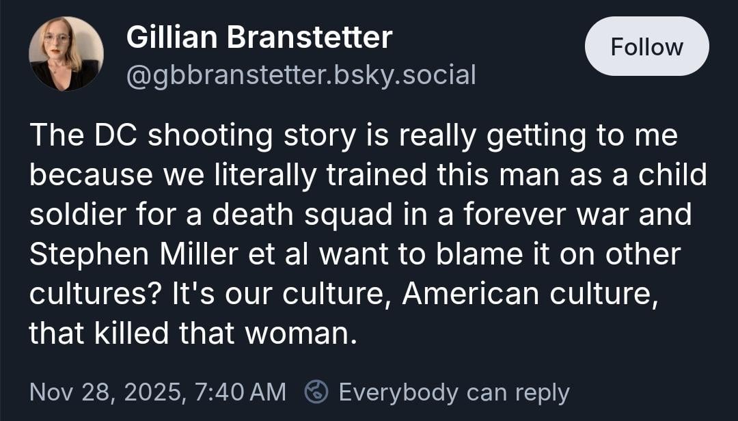Open the "Everybody can reply" setting label
This screenshot has height=421, width=738.
[x=454, y=392]
